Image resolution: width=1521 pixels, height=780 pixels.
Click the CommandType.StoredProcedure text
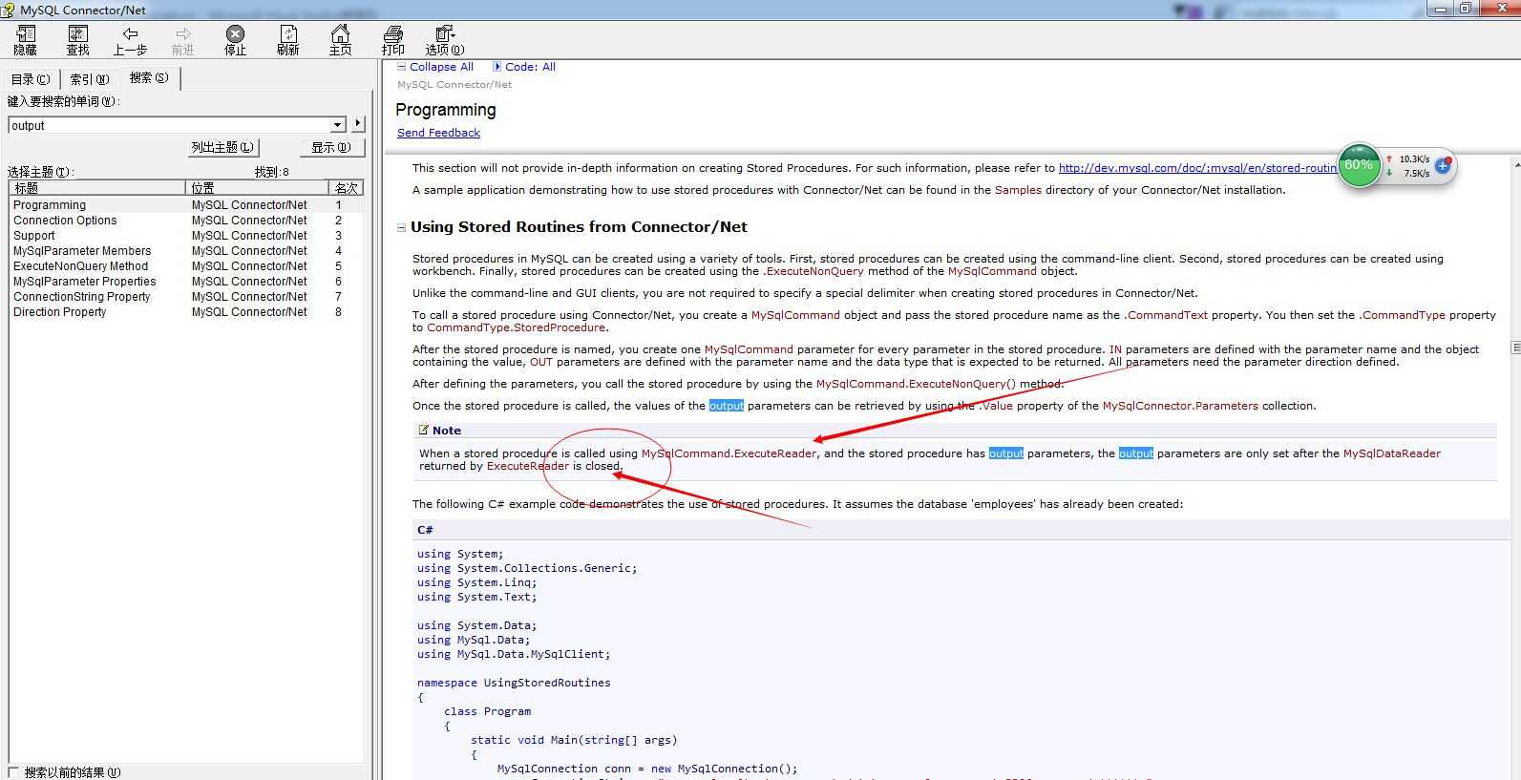pos(516,327)
